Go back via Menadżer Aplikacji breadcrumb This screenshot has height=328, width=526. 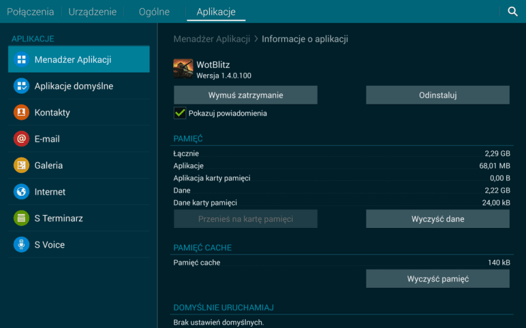pos(212,39)
